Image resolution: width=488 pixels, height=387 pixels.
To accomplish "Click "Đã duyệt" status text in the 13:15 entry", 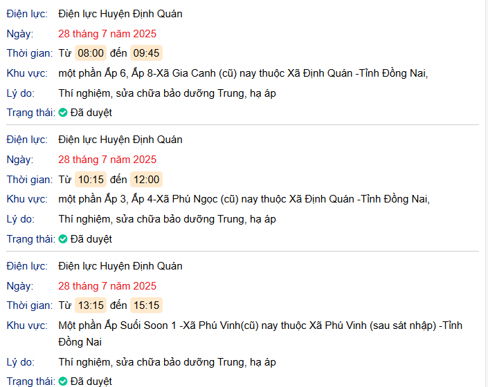I will 91,381.
